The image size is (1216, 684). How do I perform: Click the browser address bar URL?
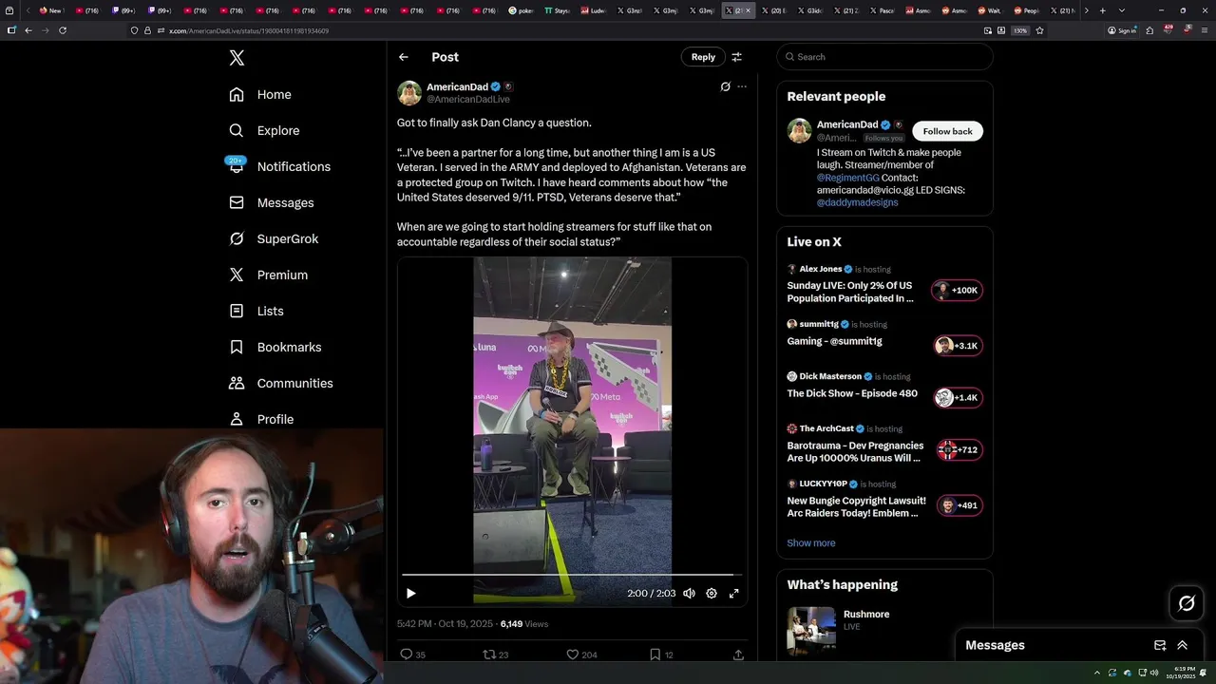pyautogui.click(x=249, y=30)
